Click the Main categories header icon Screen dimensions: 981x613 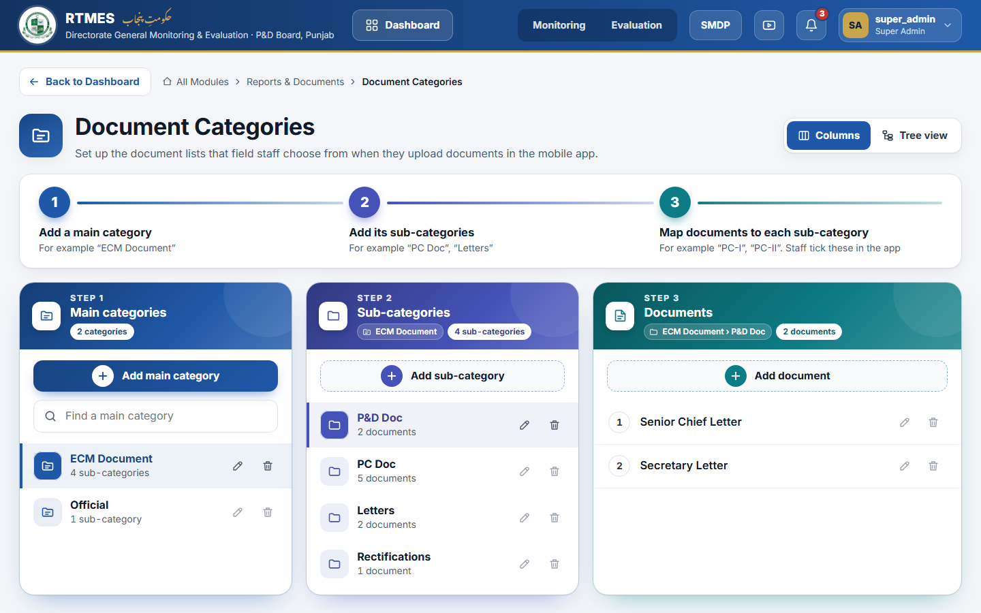point(46,316)
